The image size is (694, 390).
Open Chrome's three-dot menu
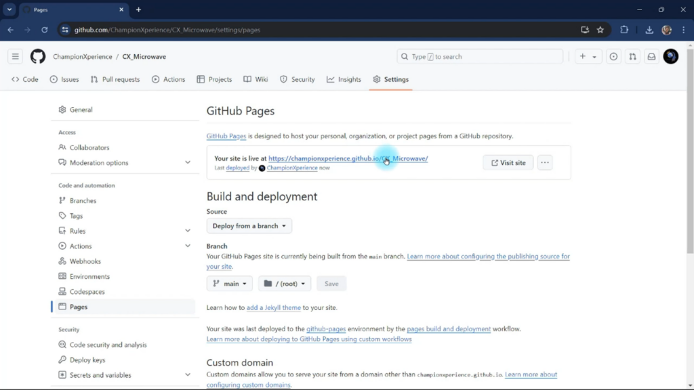(x=684, y=30)
